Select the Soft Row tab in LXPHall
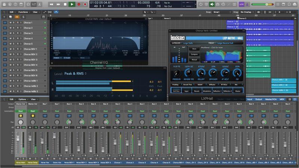Screen dimensions: 299x168 click(176, 91)
